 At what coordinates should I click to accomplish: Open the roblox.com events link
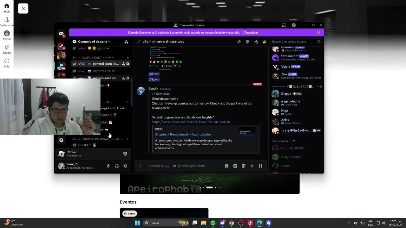(191, 122)
